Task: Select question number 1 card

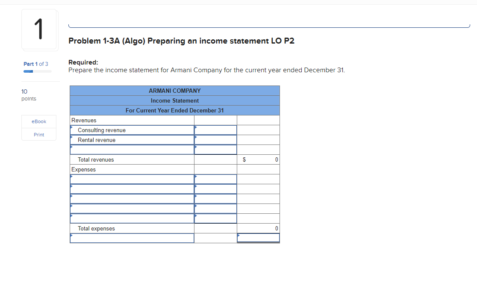Action: [x=39, y=29]
